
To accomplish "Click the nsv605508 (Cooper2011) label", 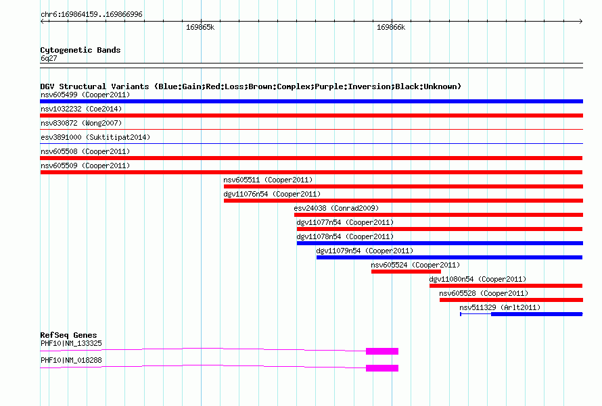I will point(85,151).
